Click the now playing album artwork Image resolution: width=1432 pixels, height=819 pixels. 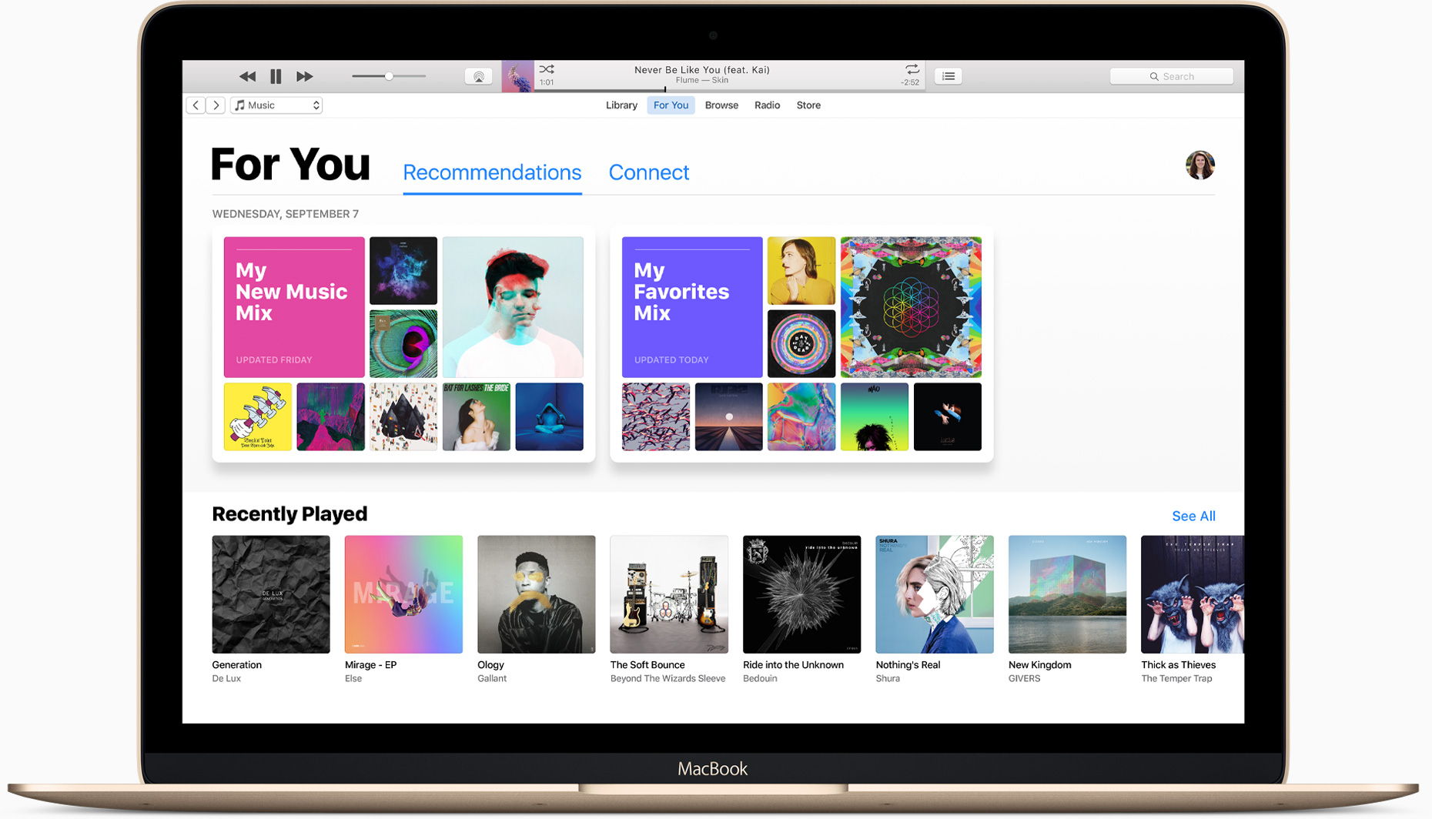517,77
